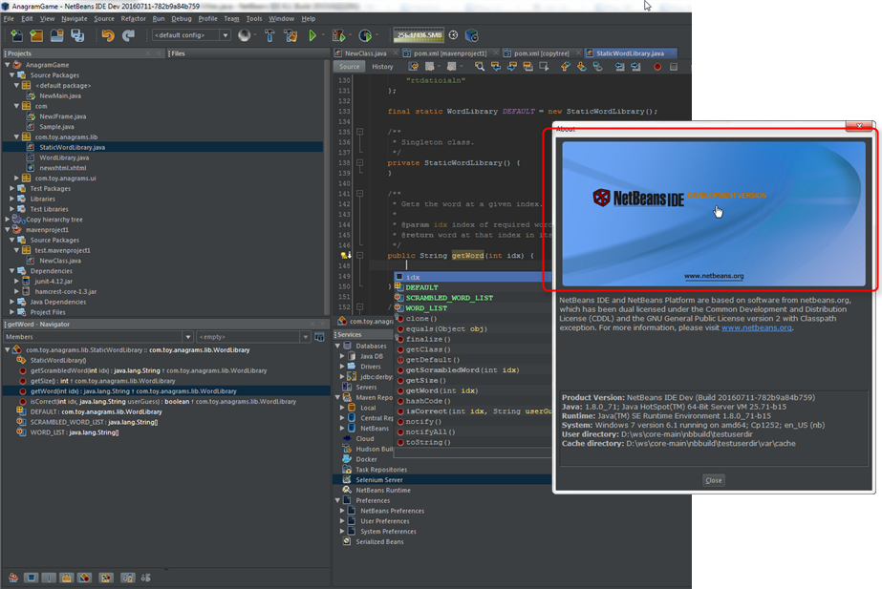
Task: Click the Save All toolbar icon
Action: click(x=77, y=35)
